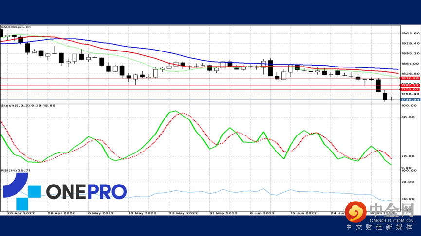Click the 1895.20 price axis value
This screenshot has height=236, width=421.
(x=410, y=53)
